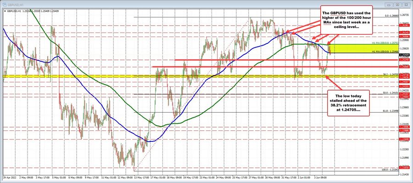The image size is (413, 183).
Task: Click the red 1.24107 price tag
Action: (404, 94)
